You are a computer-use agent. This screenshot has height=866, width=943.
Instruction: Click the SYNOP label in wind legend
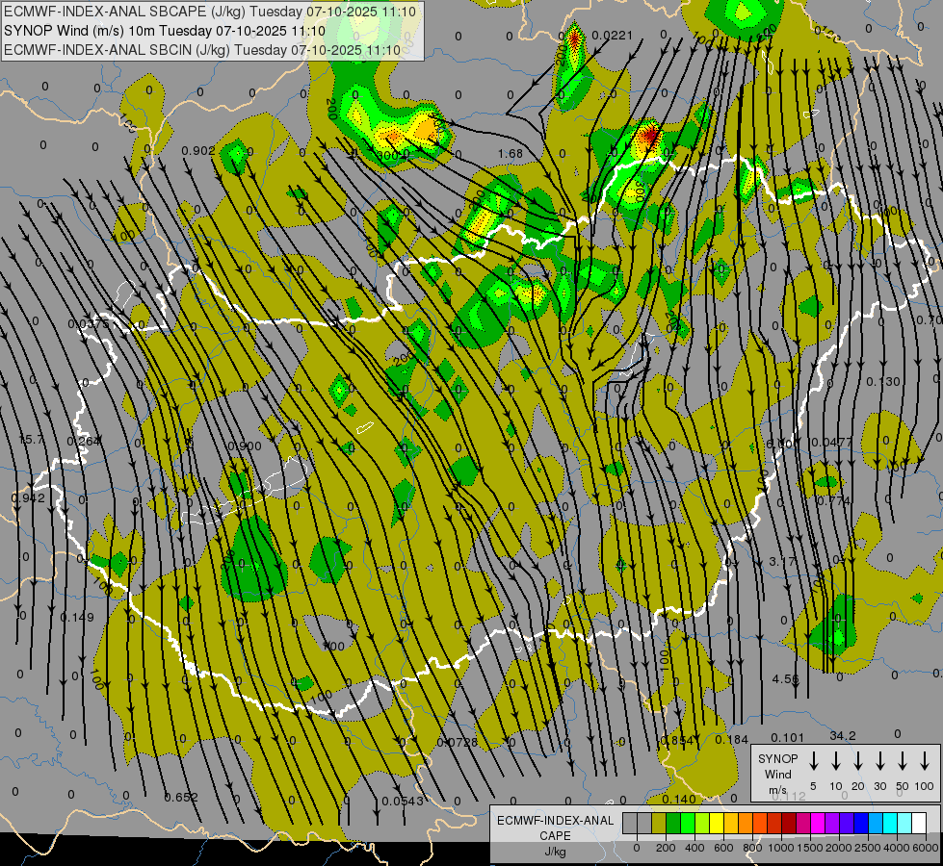[777, 758]
